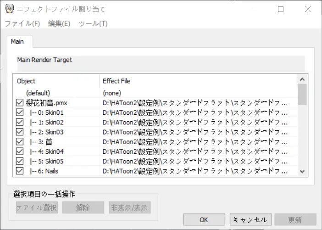Toggle checkbox for 2: Skin03
This screenshot has width=322, height=230.
click(20, 132)
